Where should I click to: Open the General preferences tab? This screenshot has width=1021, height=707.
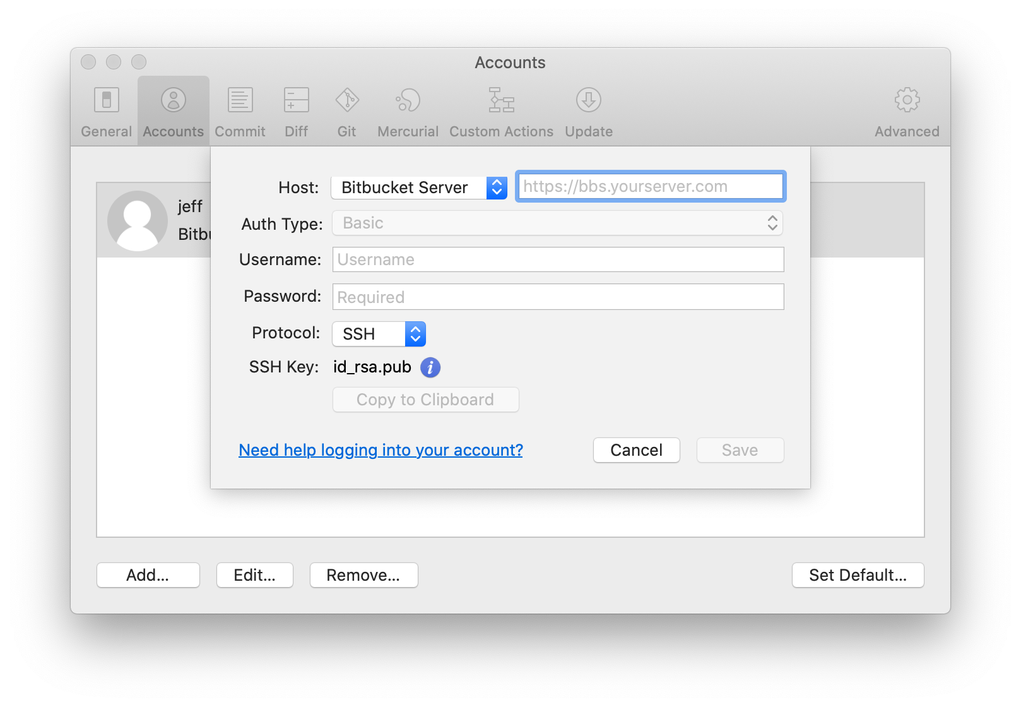[x=106, y=112]
